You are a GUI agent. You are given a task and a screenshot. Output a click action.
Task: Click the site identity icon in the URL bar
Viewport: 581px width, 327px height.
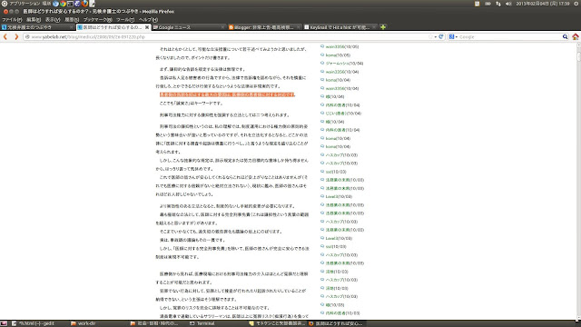(27, 37)
